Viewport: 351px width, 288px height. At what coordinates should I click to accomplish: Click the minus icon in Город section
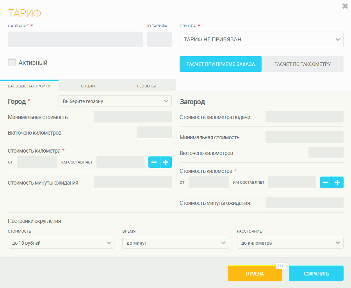154,162
